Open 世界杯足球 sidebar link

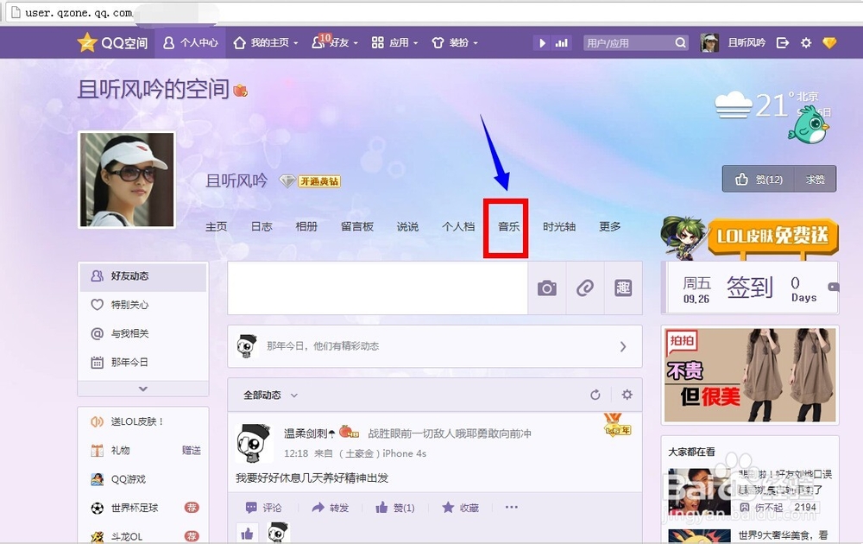coord(135,508)
